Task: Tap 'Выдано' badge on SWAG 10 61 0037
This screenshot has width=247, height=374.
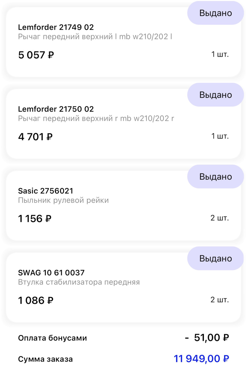Action: click(x=215, y=259)
